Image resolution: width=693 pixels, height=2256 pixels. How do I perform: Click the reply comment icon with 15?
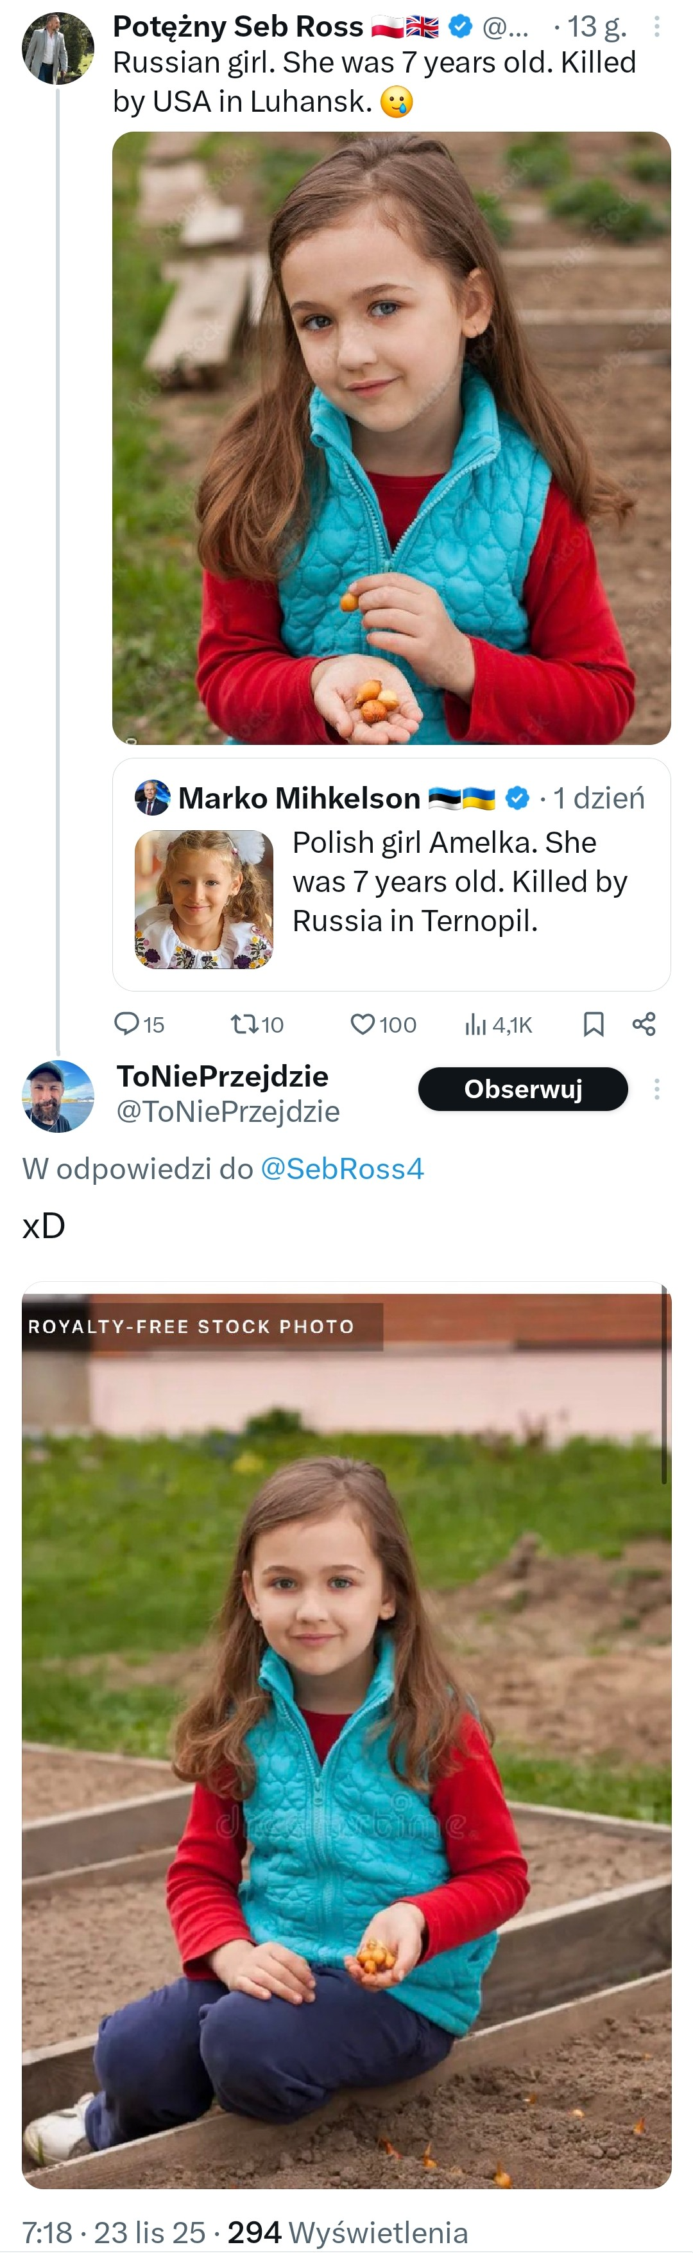128,1024
